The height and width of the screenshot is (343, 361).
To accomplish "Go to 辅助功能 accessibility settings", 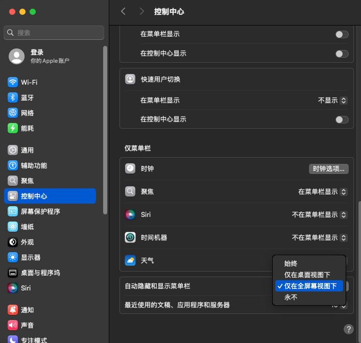I will [x=34, y=165].
